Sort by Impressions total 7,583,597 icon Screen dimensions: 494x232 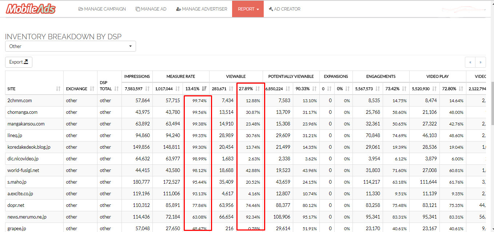[147, 88]
